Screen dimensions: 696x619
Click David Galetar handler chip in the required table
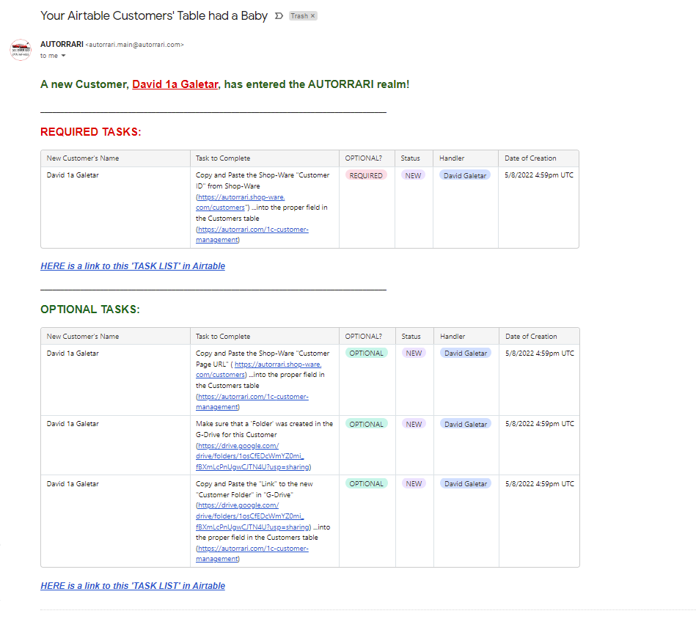pyautogui.click(x=465, y=176)
